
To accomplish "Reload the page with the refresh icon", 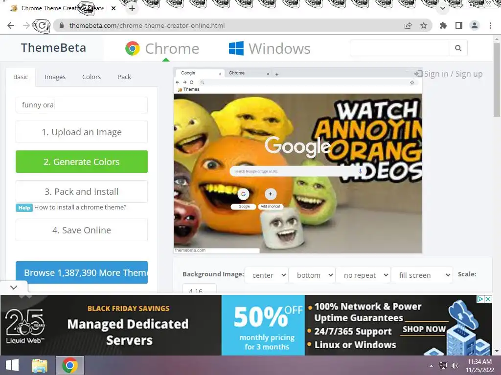I will tap(42, 25).
